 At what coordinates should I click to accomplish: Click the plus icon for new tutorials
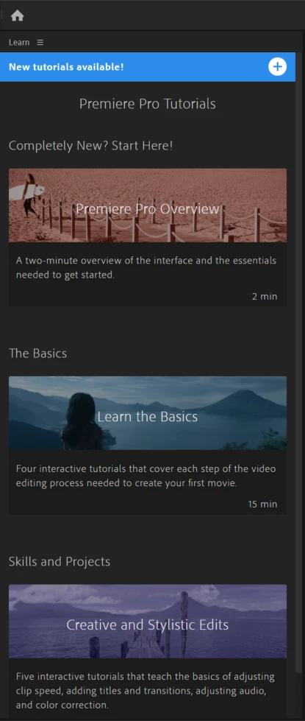(x=277, y=67)
